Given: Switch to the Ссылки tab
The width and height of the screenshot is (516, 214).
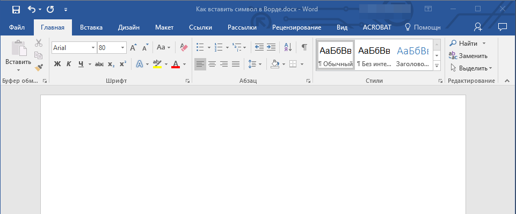Looking at the screenshot, I should coord(200,27).
